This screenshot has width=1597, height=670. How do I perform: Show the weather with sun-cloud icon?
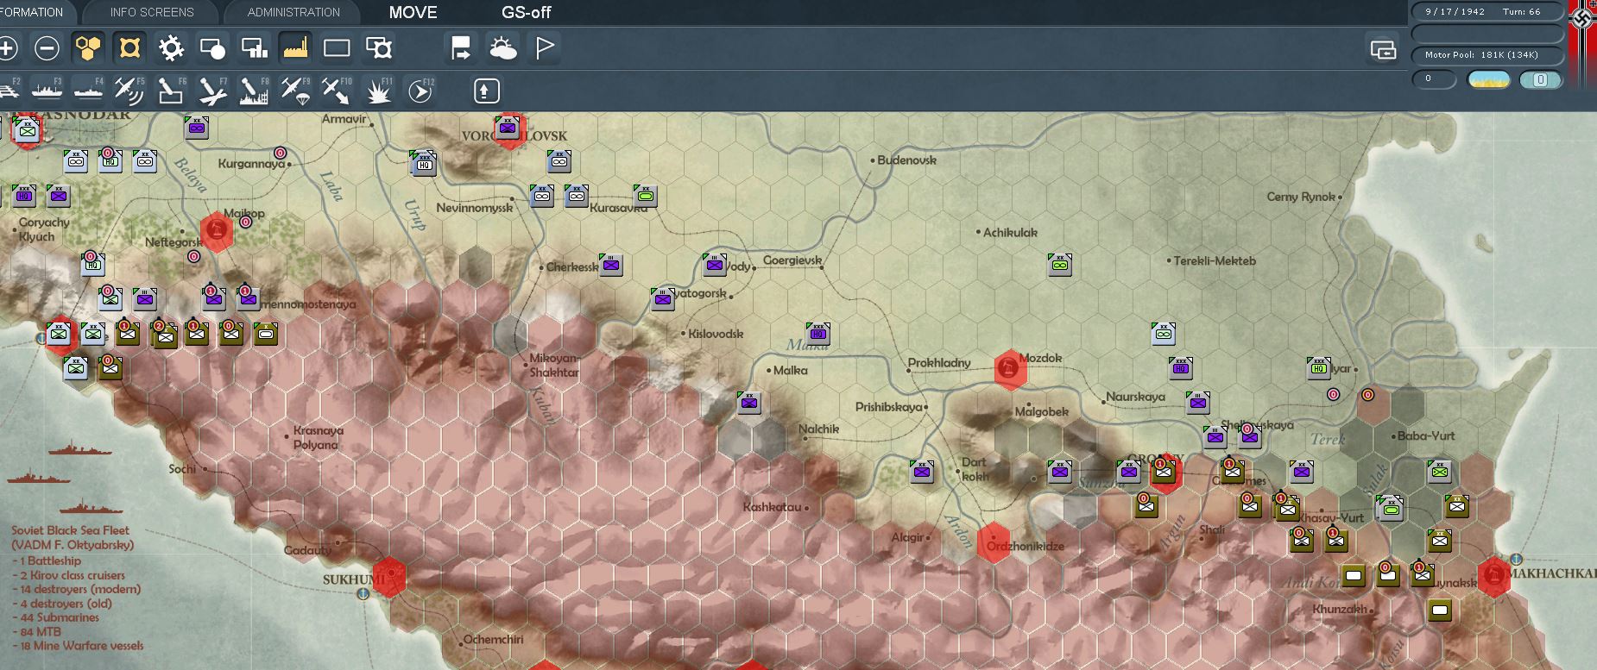(503, 48)
